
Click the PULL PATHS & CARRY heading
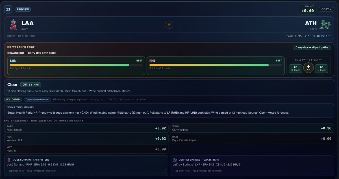(308, 60)
